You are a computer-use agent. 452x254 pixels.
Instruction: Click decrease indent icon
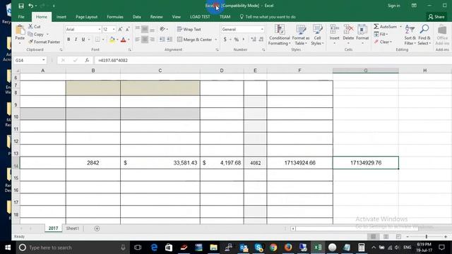162,40
